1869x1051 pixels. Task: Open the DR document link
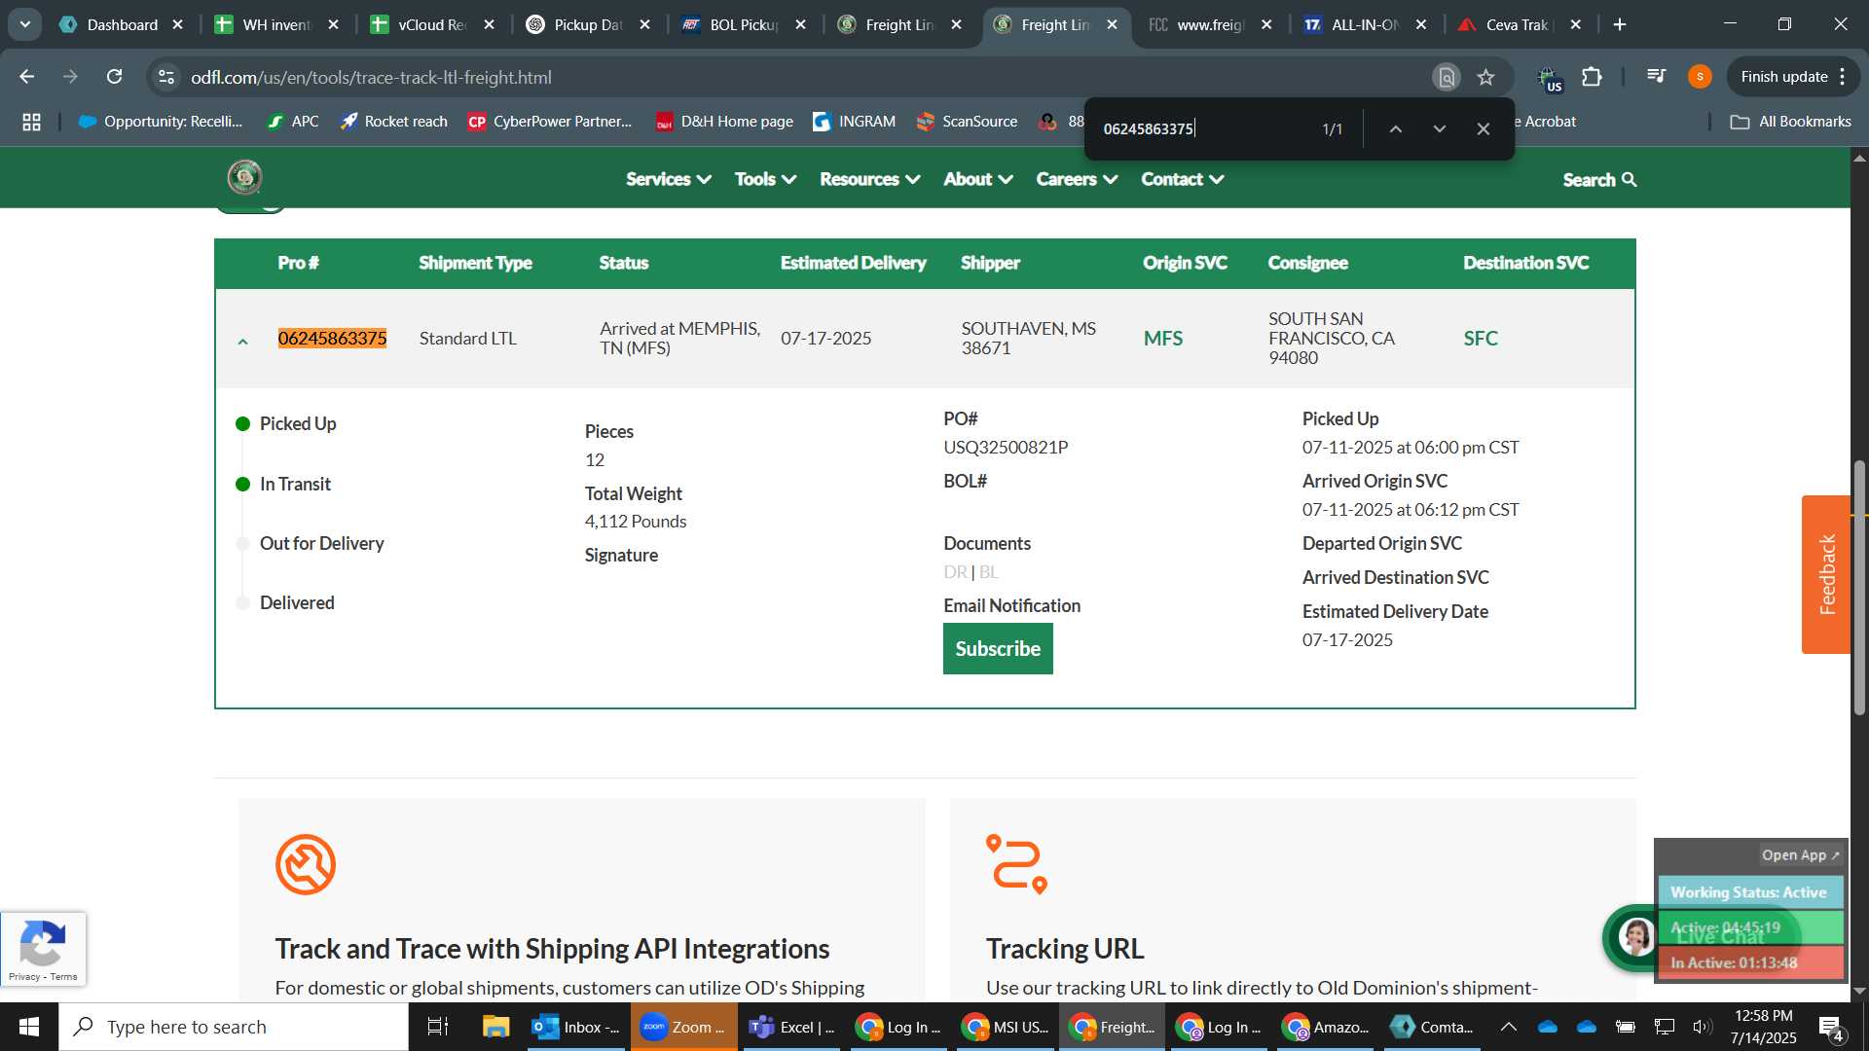(x=955, y=572)
